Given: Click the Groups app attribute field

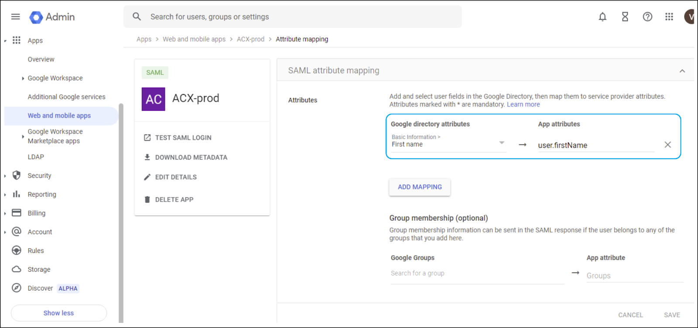Looking at the screenshot, I should pyautogui.click(x=635, y=276).
